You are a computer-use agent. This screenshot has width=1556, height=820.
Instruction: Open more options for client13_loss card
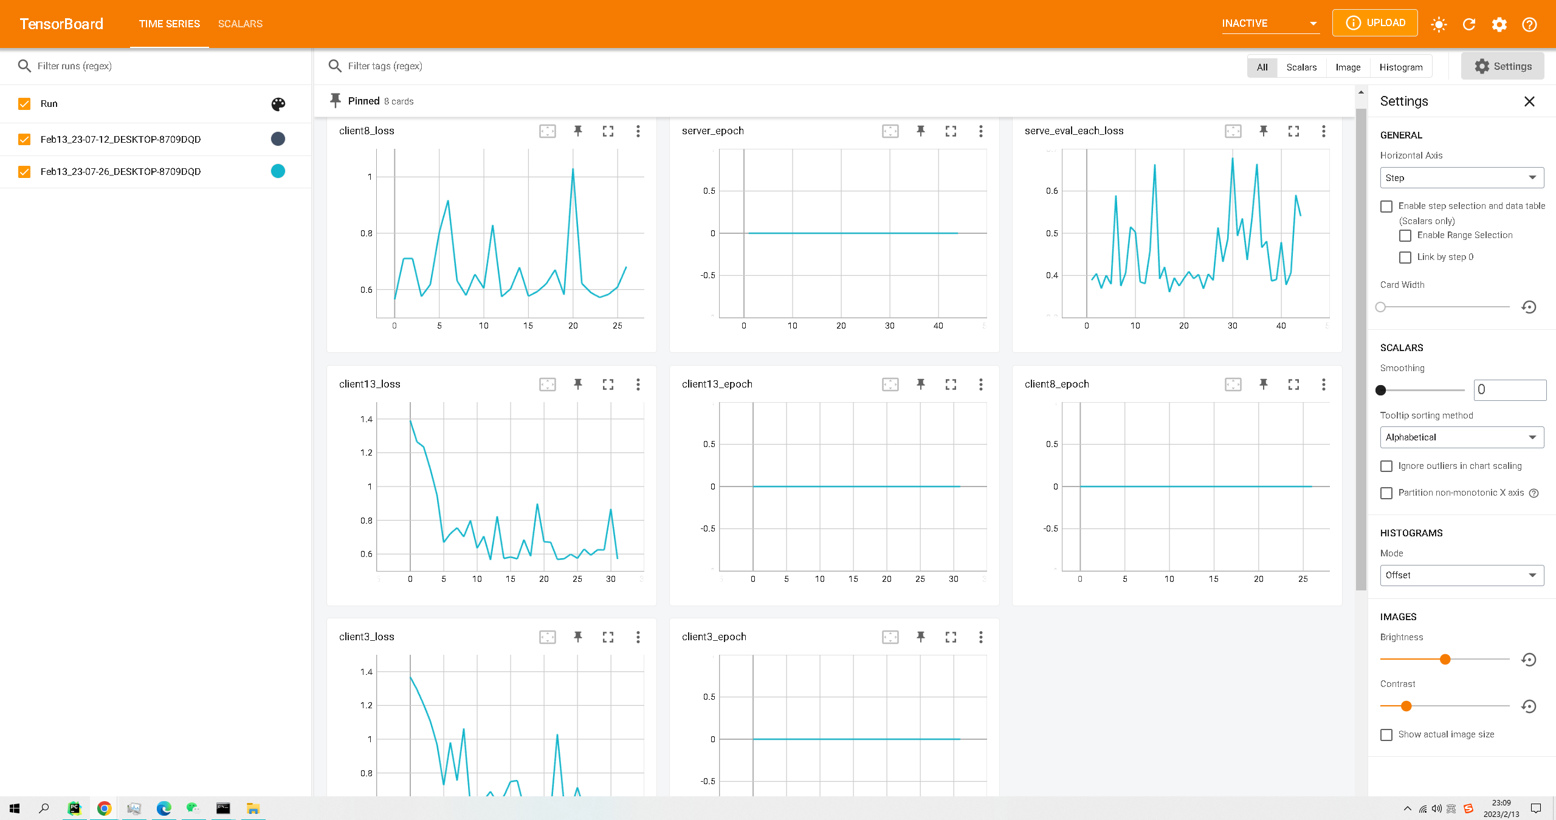click(638, 384)
